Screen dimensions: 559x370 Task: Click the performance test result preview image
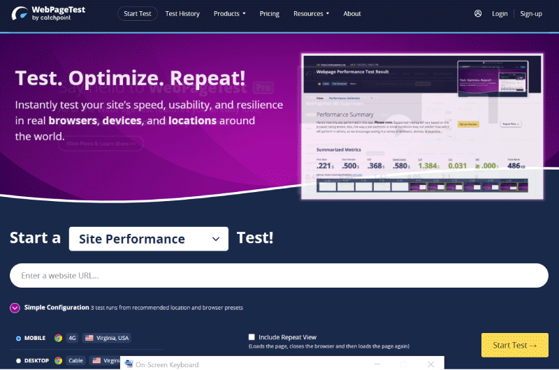422,126
